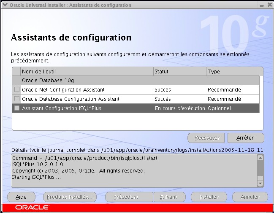Screen dimensions: 274x213
Task: Click the Type column header
Action: click(x=233, y=72)
